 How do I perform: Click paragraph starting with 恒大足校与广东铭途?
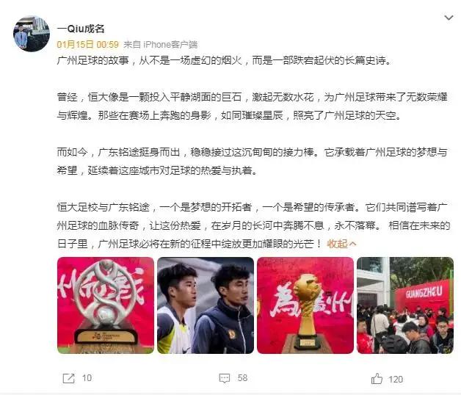click(253, 225)
